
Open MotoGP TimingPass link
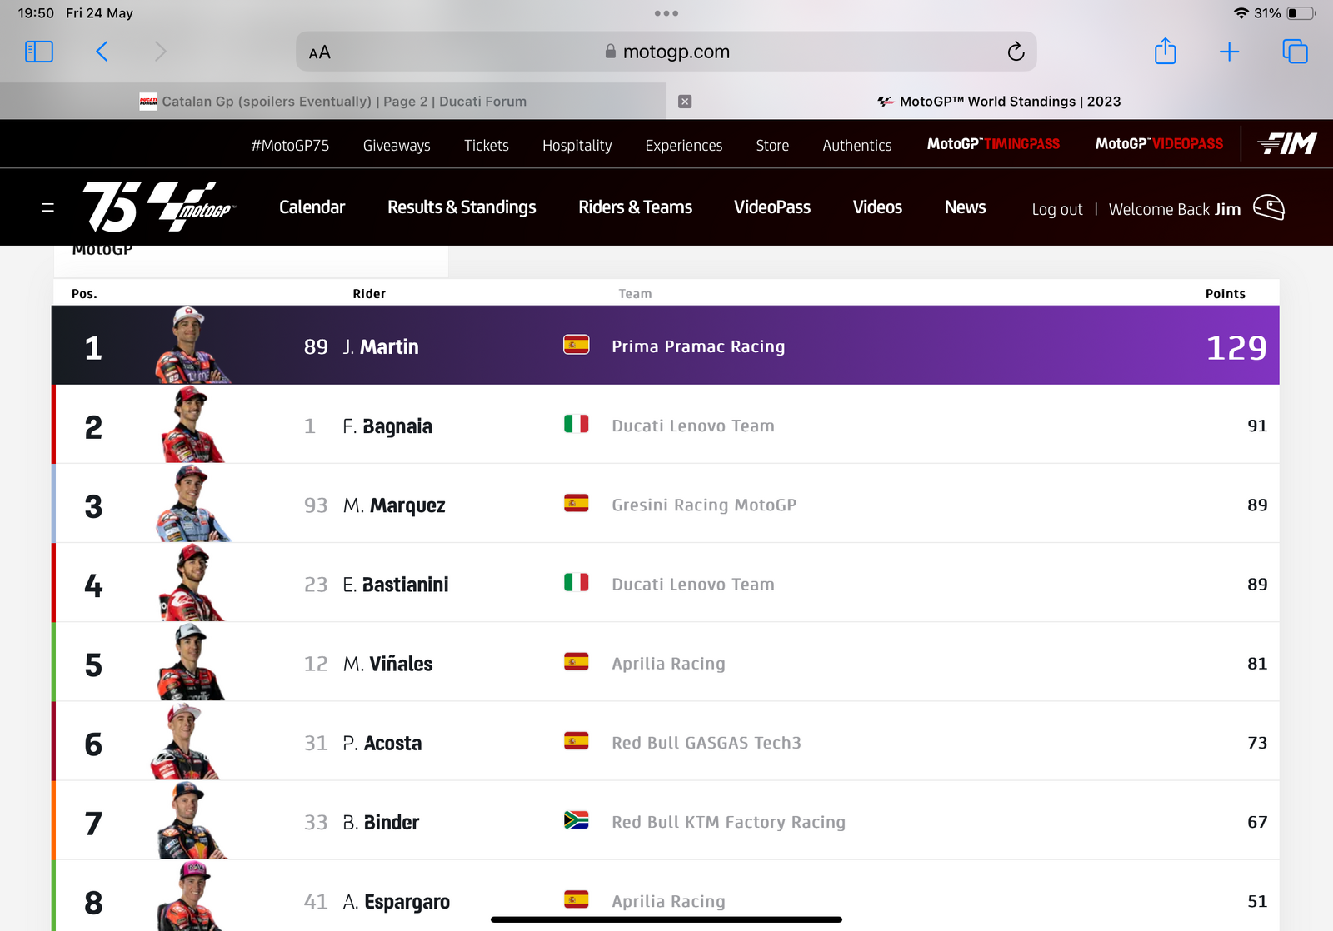[993, 144]
